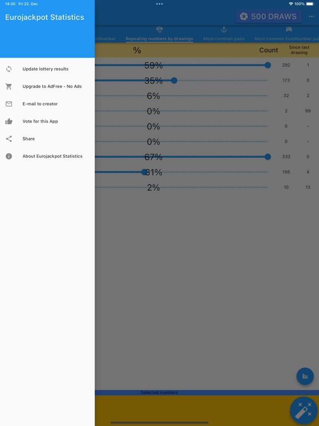The image size is (319, 426).
Task: Toggle the 67% row slider handle
Action: click(x=267, y=156)
